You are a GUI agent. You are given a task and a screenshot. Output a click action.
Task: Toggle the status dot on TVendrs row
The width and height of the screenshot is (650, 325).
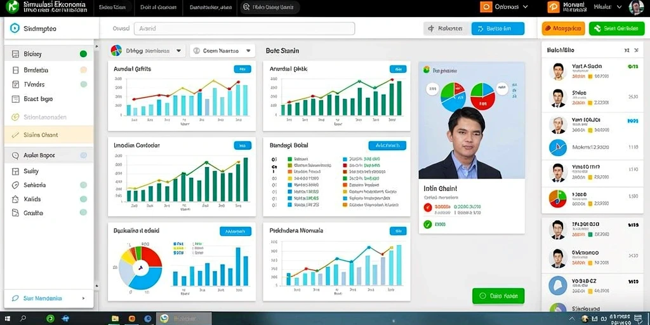pyautogui.click(x=83, y=84)
